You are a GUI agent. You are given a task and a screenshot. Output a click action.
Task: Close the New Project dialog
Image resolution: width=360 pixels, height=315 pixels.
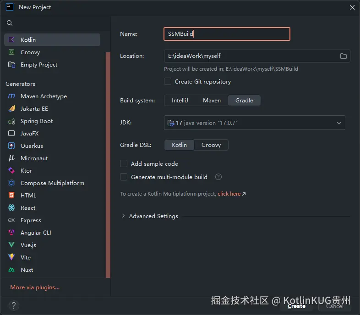tap(352, 7)
